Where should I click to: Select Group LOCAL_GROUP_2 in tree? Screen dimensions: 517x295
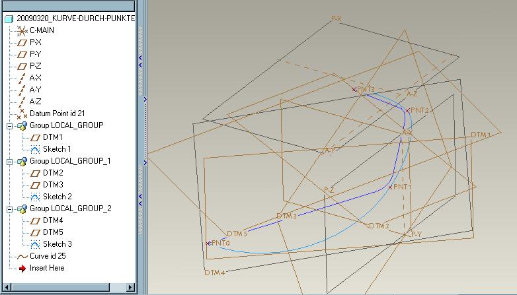(71, 208)
